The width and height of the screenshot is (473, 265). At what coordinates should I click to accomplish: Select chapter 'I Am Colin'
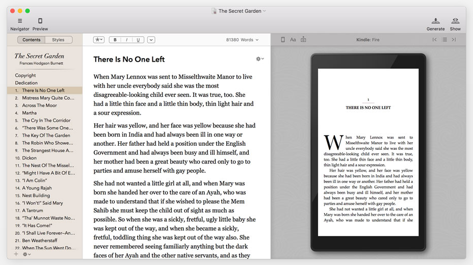click(45, 180)
